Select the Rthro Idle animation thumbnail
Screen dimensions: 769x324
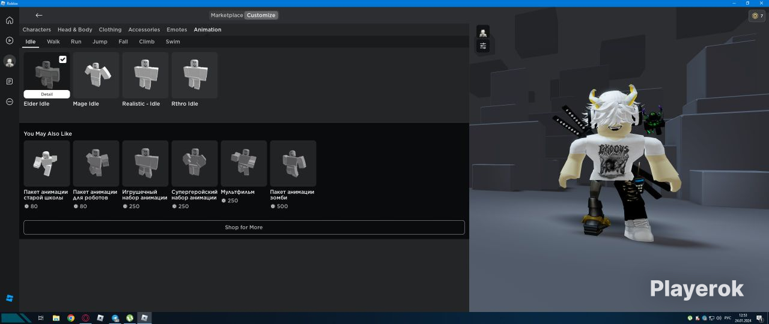pyautogui.click(x=195, y=75)
